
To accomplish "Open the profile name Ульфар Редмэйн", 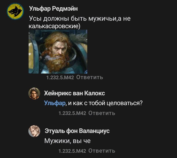I will point(53,8).
